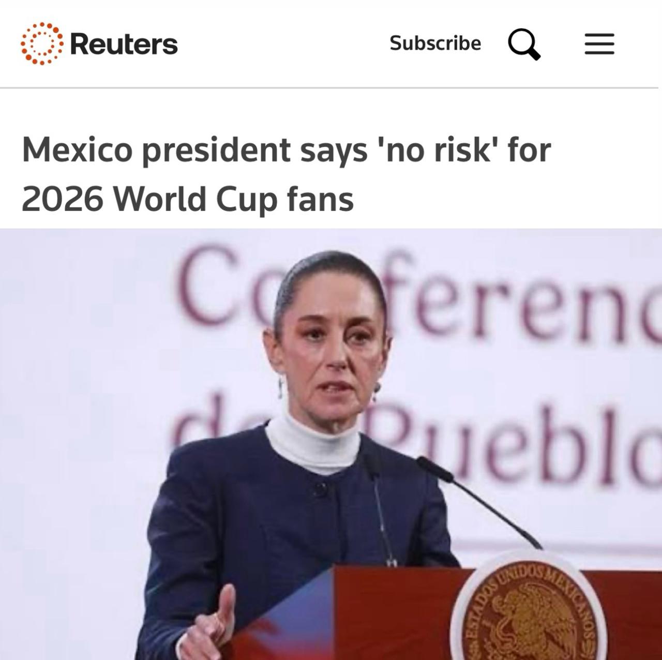
Task: Tap the Reuters dotted circle logo
Action: coord(42,43)
